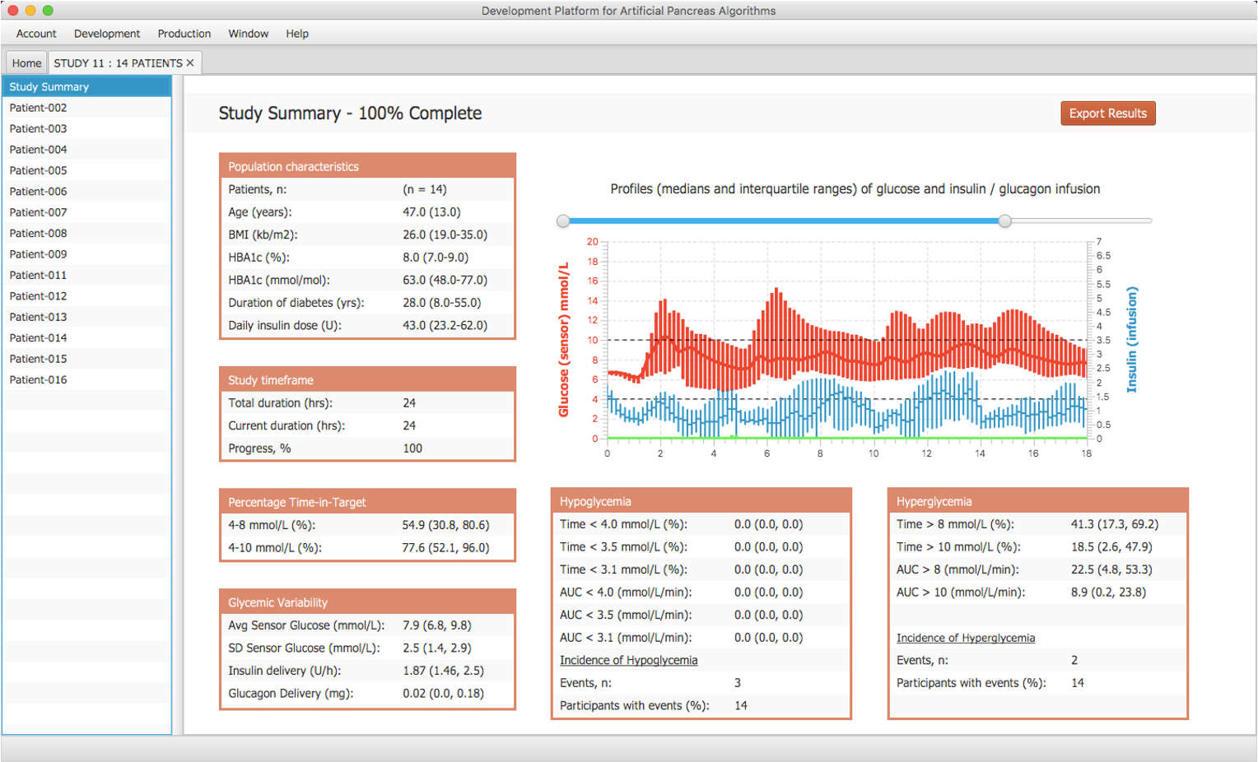The height and width of the screenshot is (762, 1258).
Task: Open the Window menu
Action: coord(249,34)
